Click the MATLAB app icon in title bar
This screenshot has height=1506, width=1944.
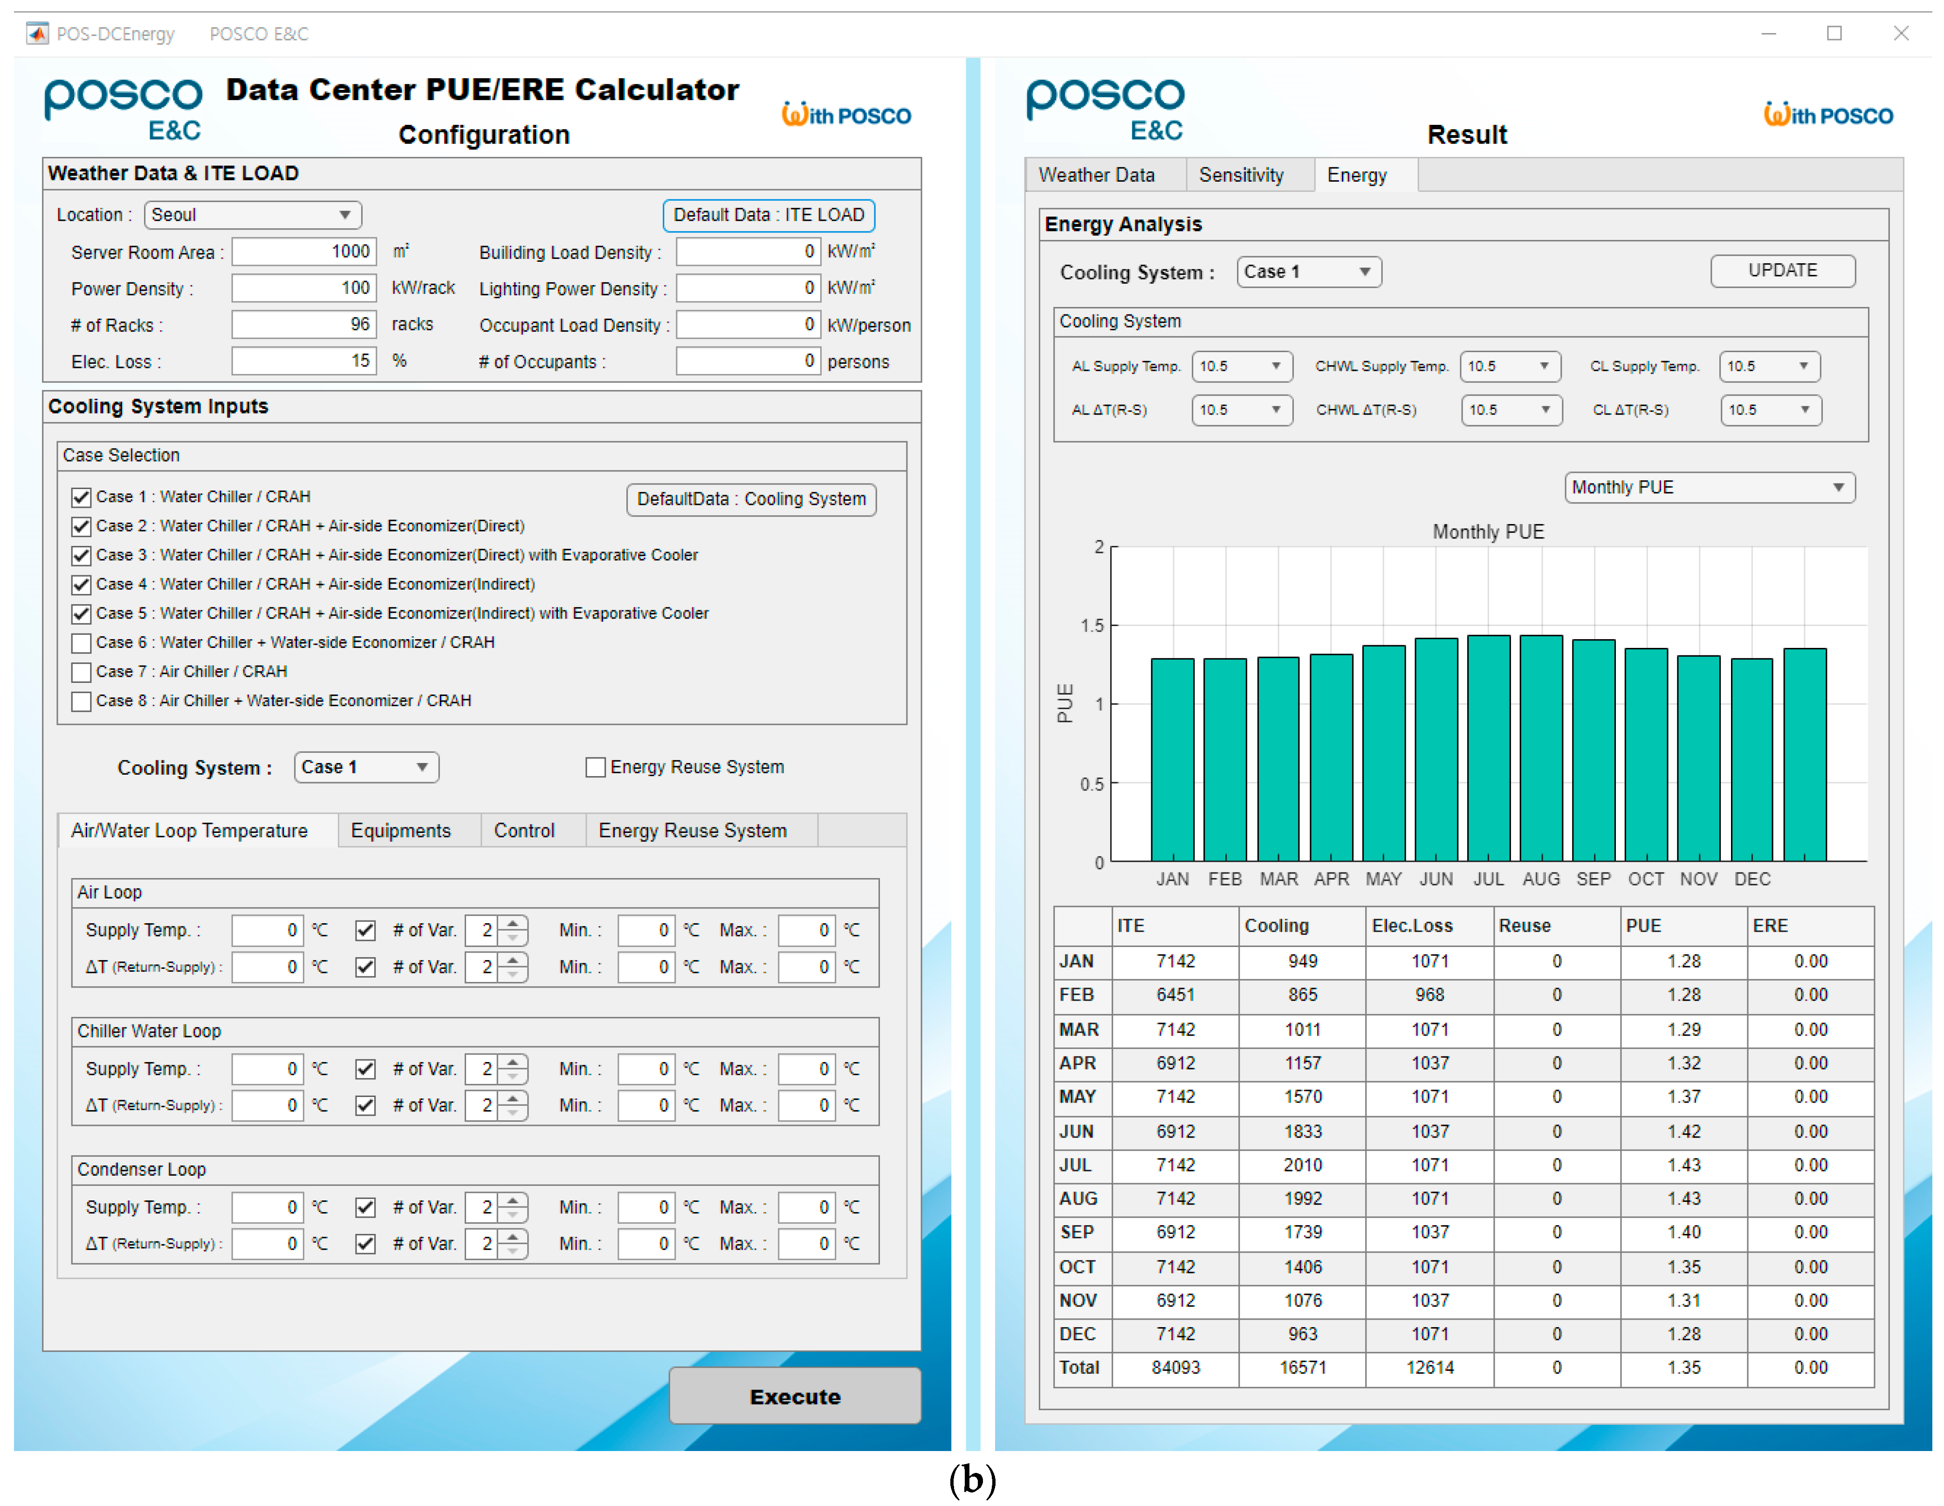click(36, 34)
